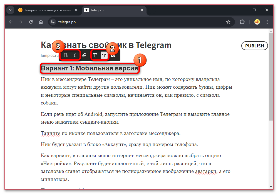Add a link with the chain icon
Viewport: 278px width, 194px height.
[x=84, y=55]
